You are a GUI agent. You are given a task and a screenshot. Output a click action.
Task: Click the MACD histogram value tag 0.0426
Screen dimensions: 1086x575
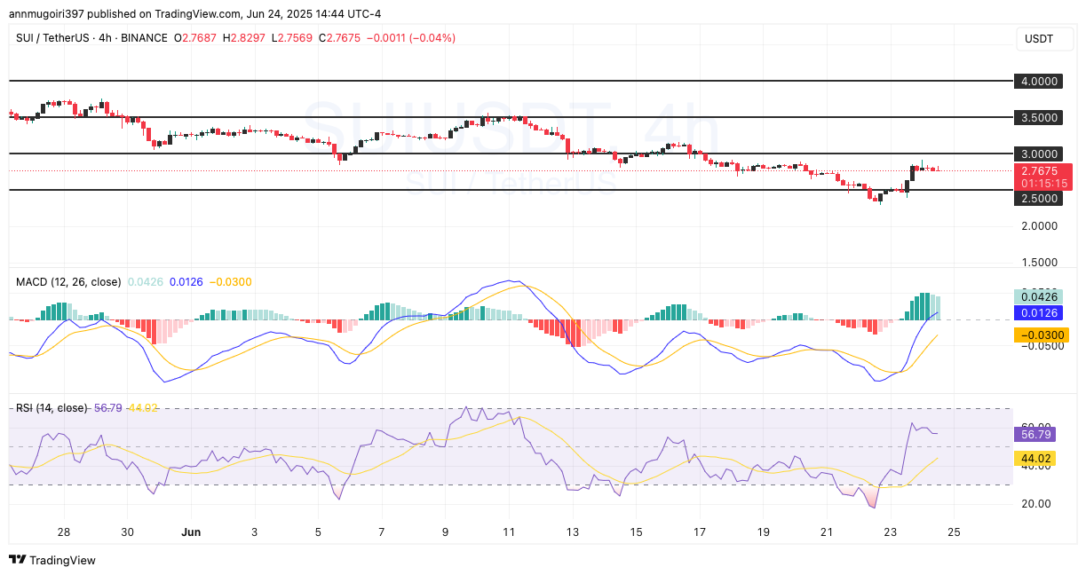[x=1039, y=296]
